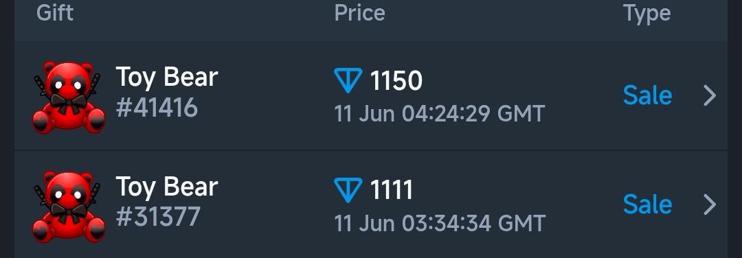
Task: Expand the 1111 sale row chevron
Action: (710, 205)
